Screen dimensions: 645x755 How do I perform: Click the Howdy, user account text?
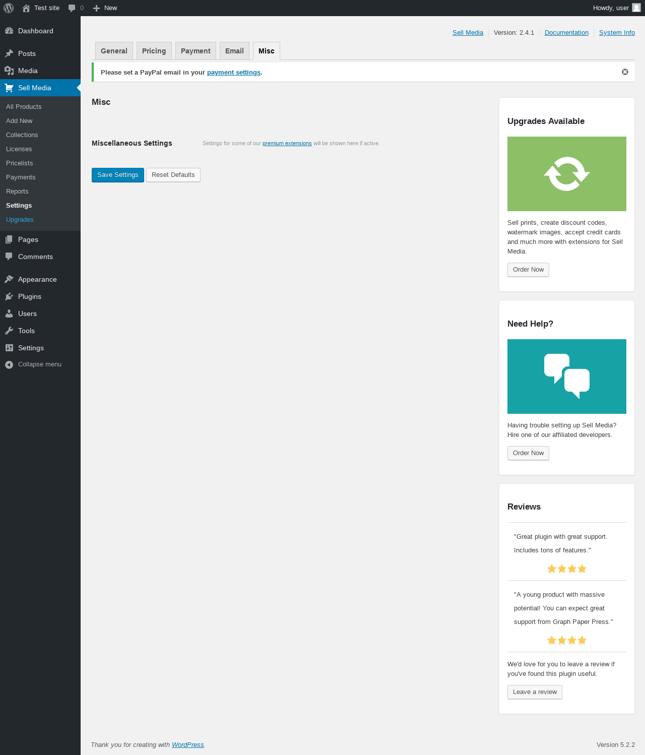coord(611,8)
